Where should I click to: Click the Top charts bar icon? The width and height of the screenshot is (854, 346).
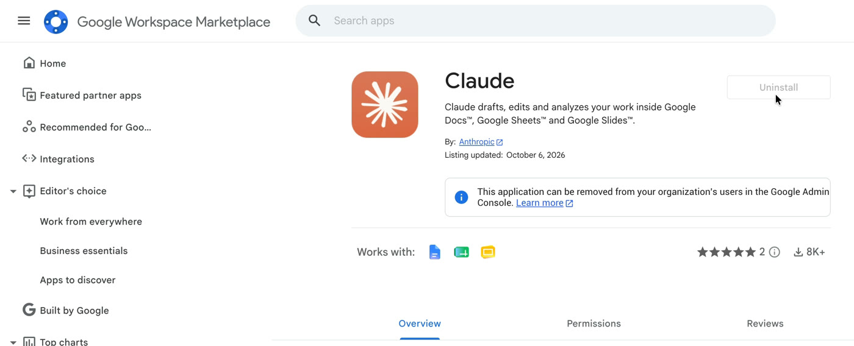[29, 341]
